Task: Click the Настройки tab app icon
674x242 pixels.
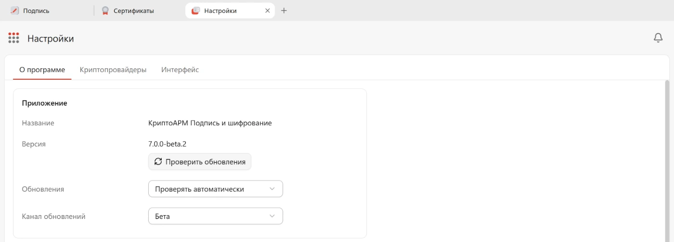Action: tap(195, 11)
